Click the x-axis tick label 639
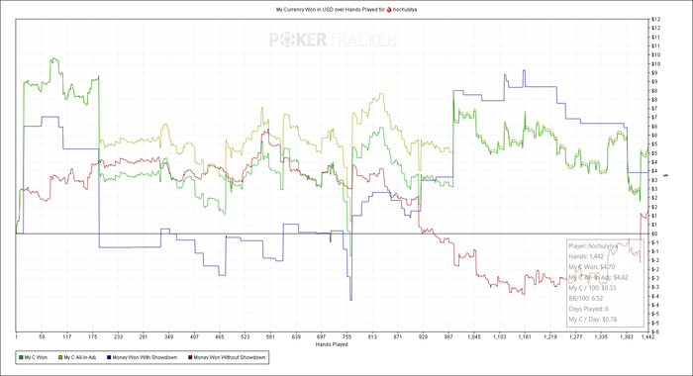Viewport: 693px width, 376px height. (296, 337)
